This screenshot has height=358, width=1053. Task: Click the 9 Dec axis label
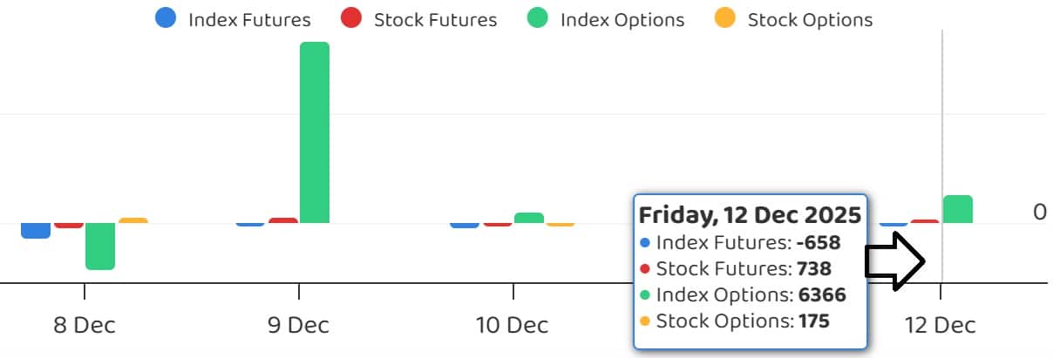298,326
